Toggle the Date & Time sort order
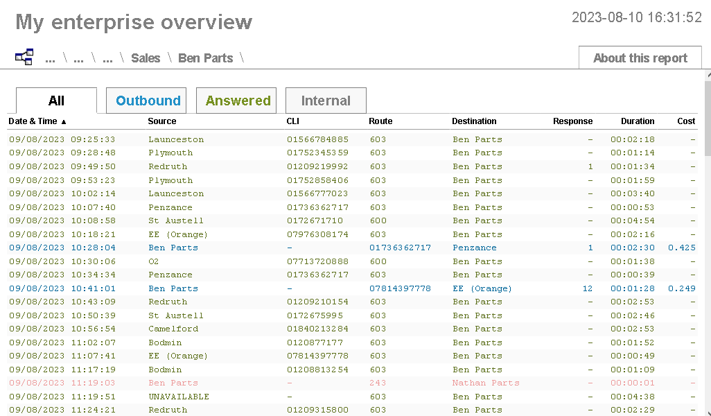The height and width of the screenshot is (416, 711). point(33,121)
